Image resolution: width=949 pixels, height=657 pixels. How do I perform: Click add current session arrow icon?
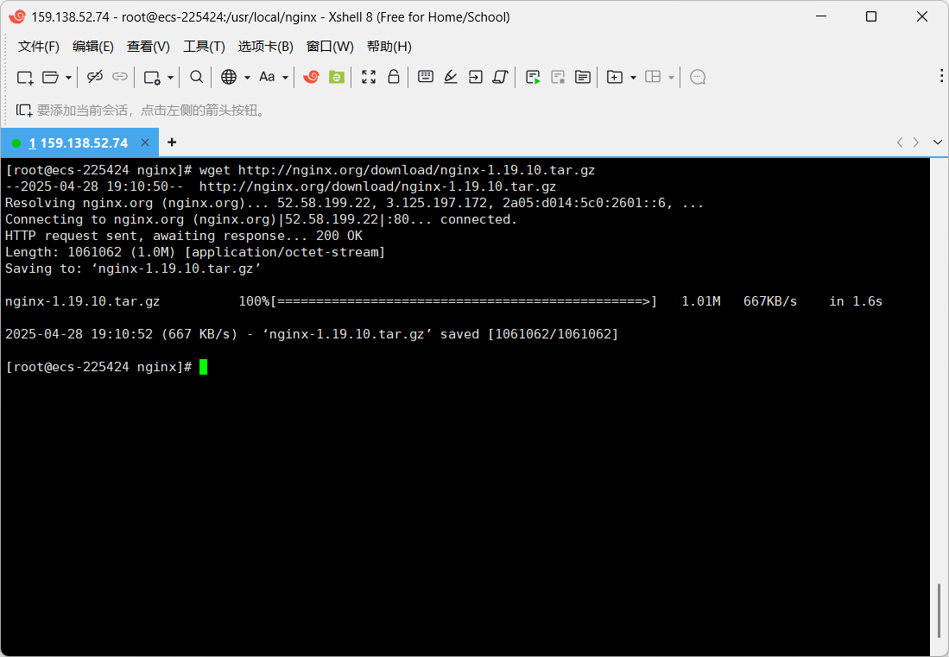coord(24,111)
